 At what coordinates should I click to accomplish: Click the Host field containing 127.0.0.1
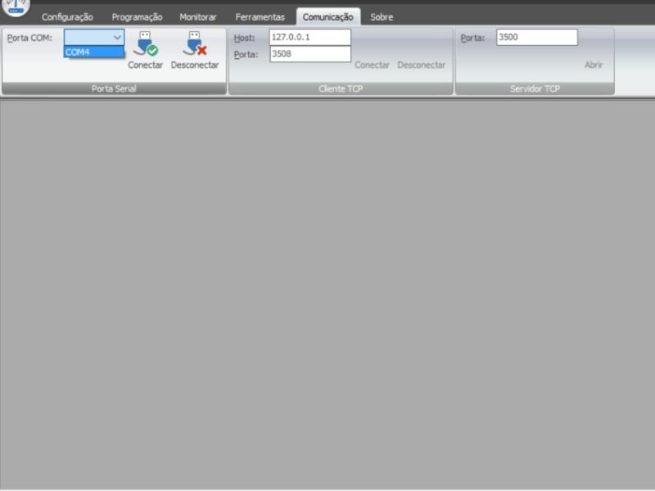coord(309,38)
